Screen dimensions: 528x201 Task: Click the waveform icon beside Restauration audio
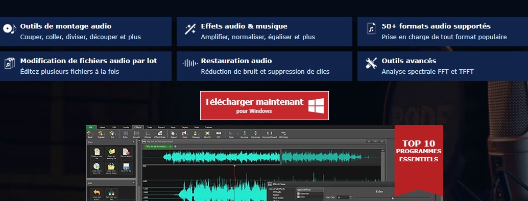(190, 63)
